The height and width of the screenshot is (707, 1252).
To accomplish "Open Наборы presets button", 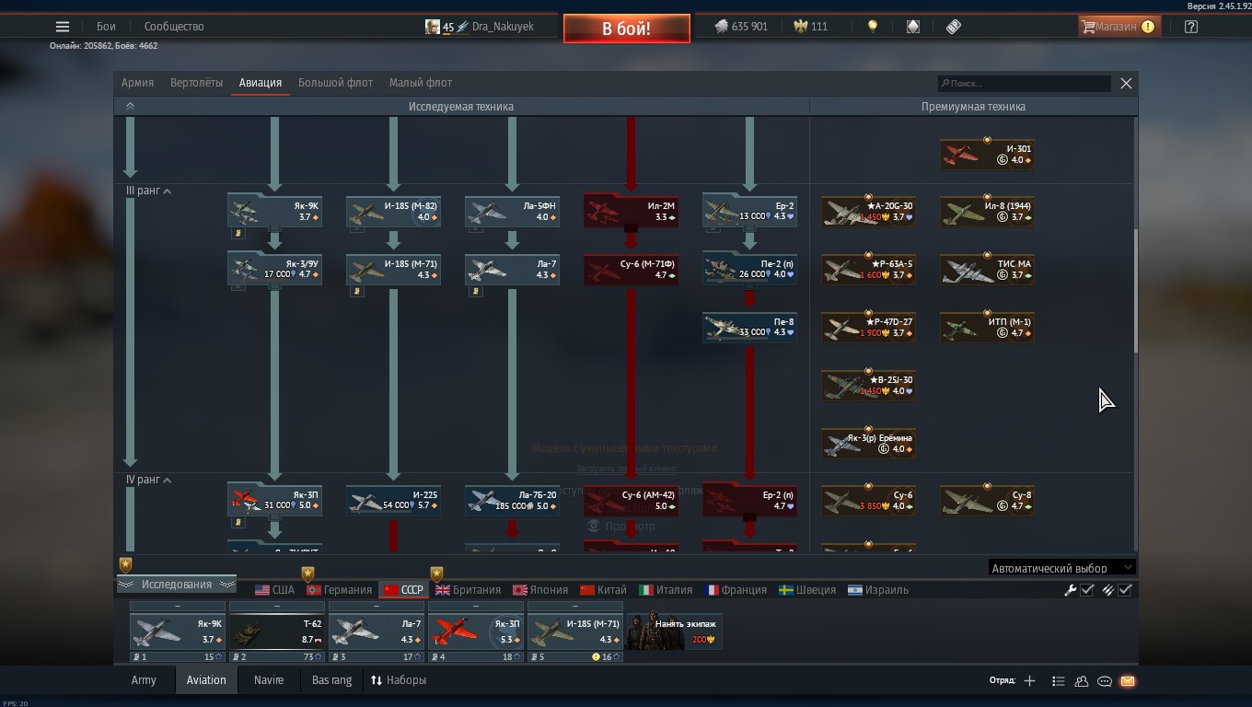I will pos(399,680).
